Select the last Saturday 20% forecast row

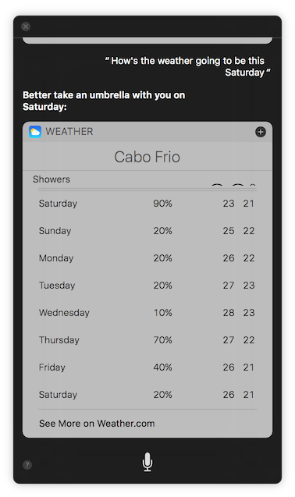[147, 394]
